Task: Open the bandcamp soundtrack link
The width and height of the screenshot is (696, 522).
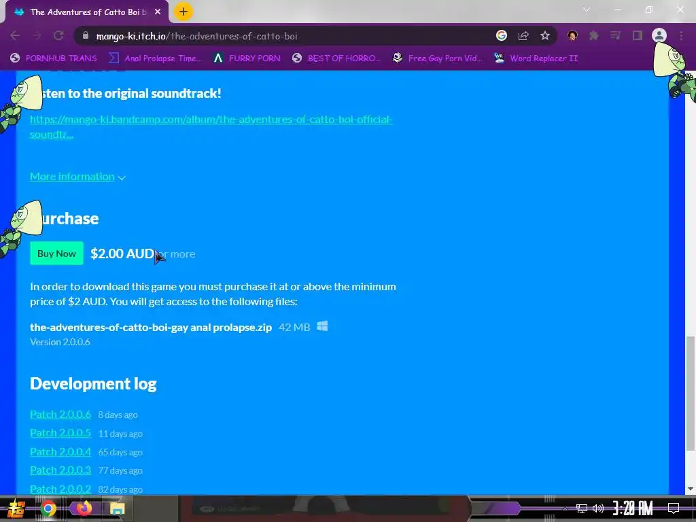Action: [211, 127]
